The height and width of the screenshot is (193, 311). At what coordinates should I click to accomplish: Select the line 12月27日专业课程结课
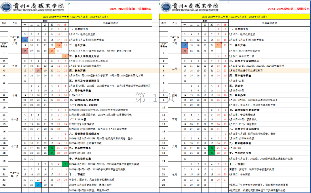[x=81, y=124]
